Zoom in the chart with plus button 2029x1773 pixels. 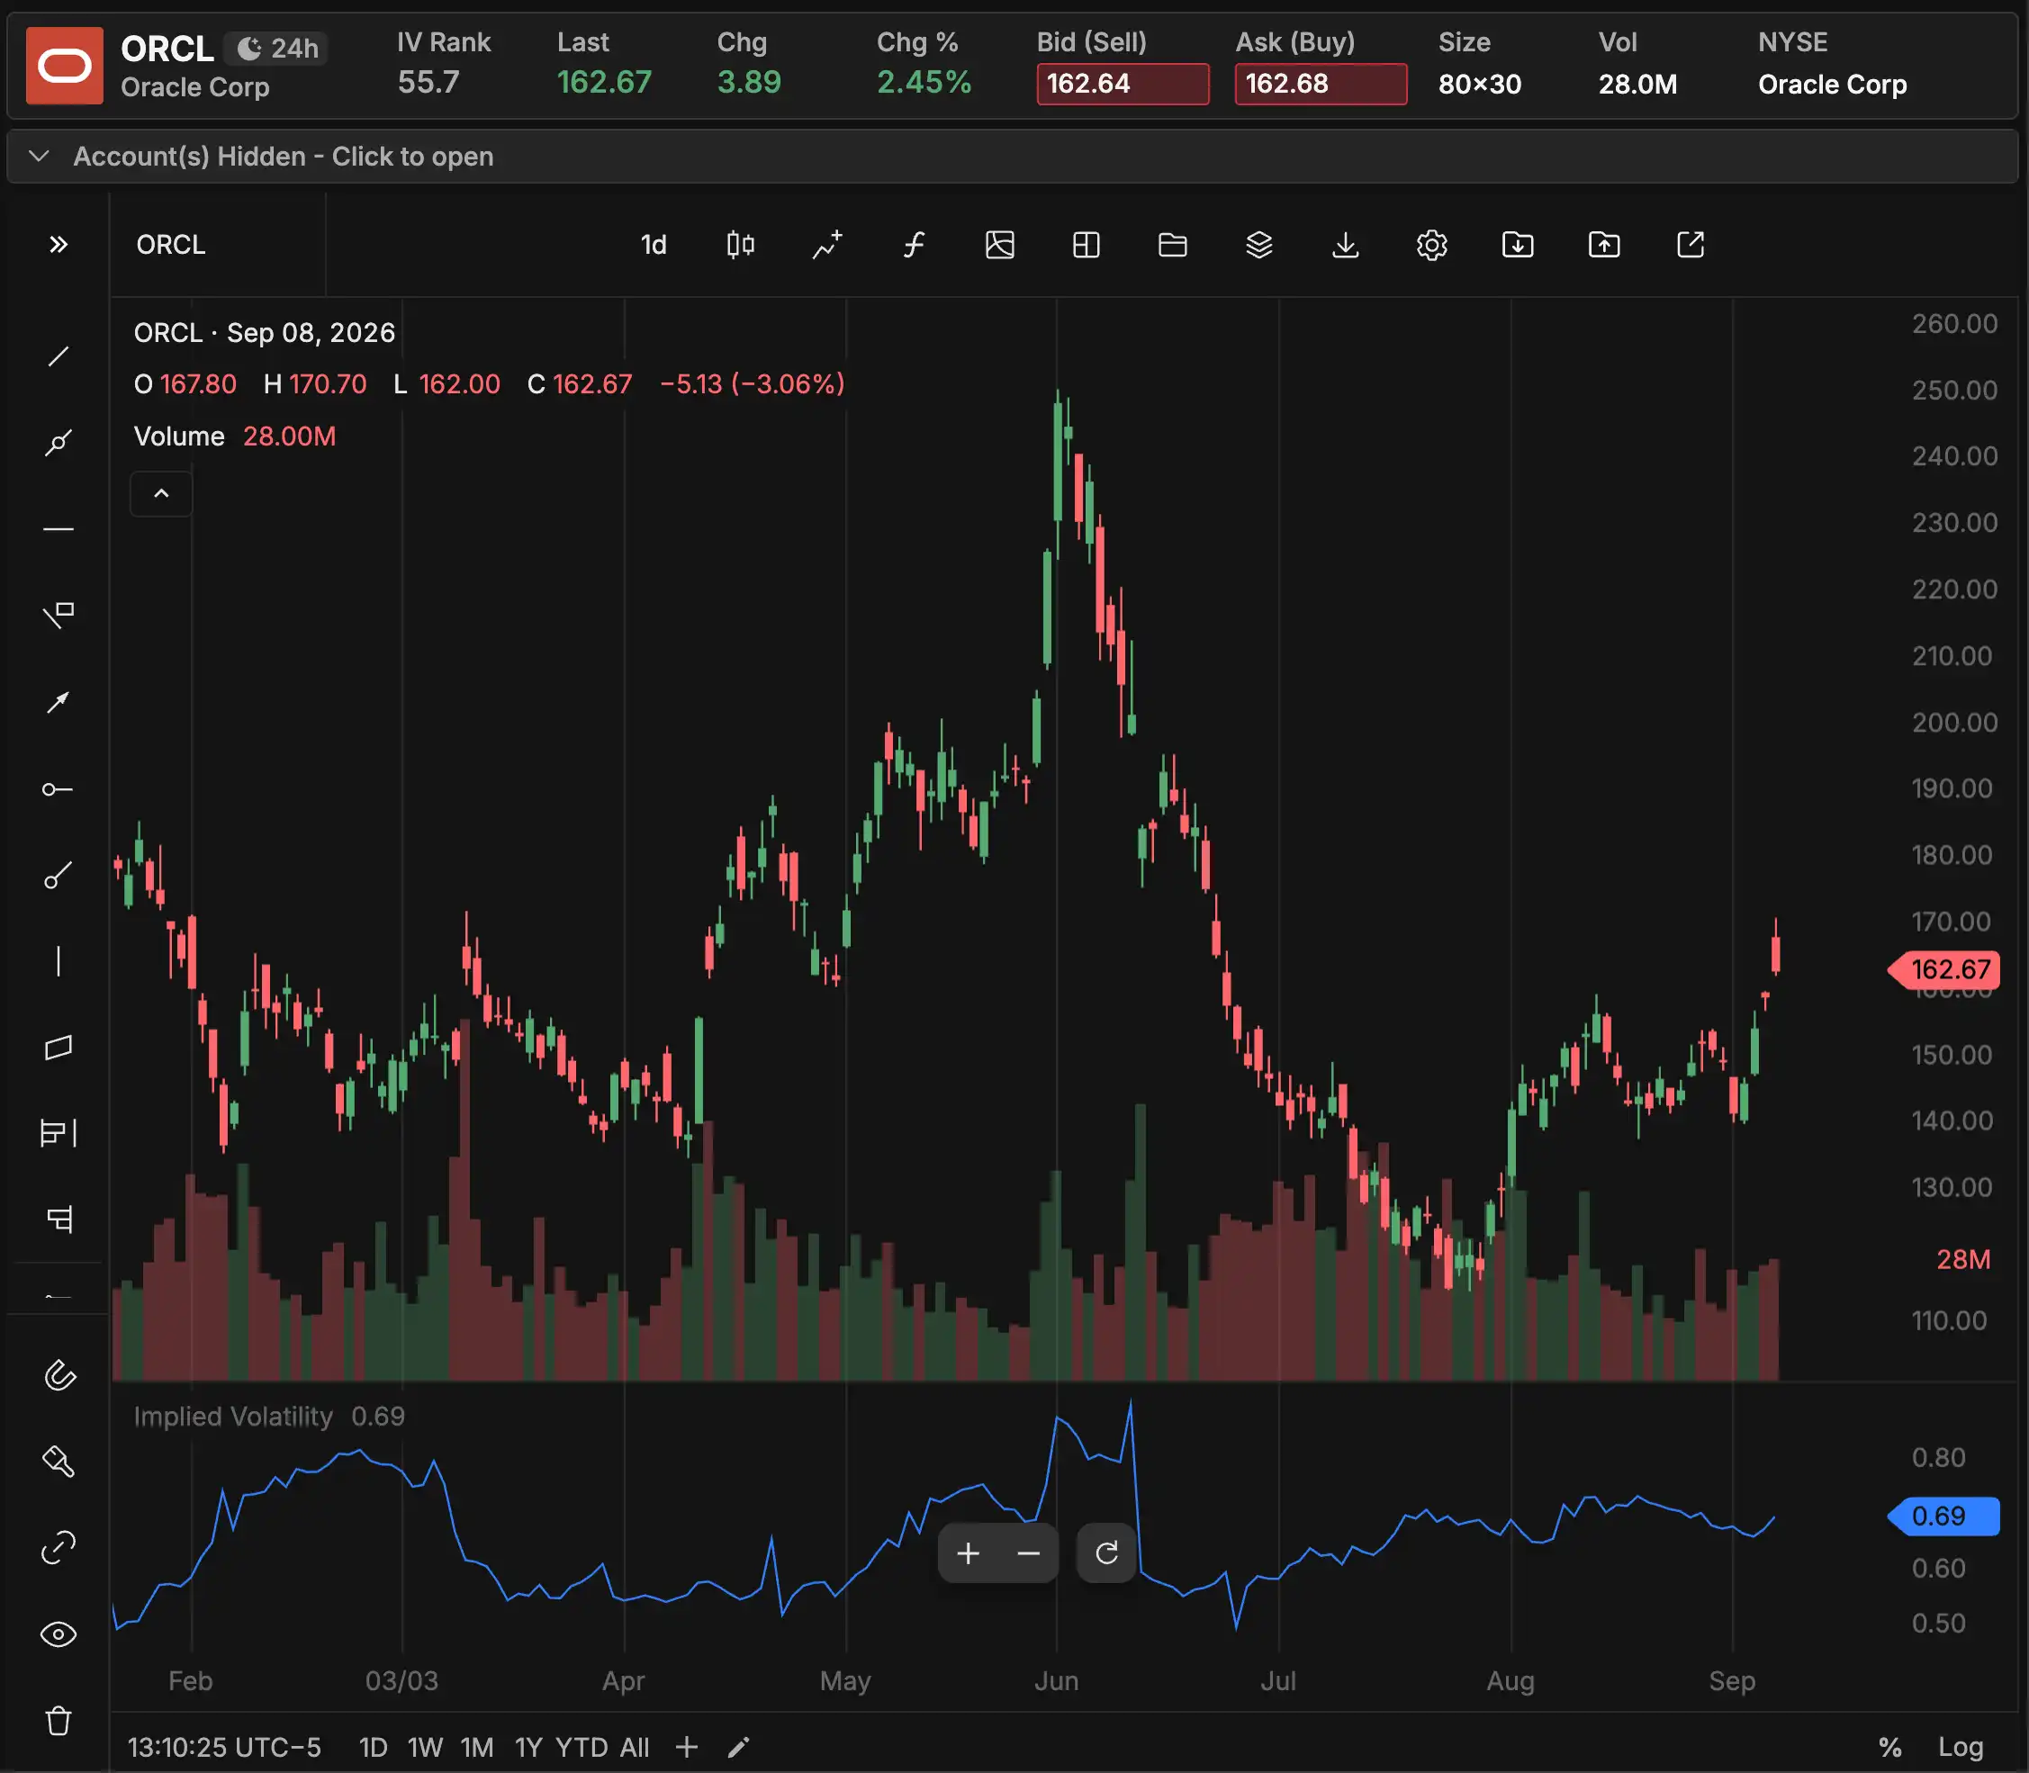coord(968,1553)
